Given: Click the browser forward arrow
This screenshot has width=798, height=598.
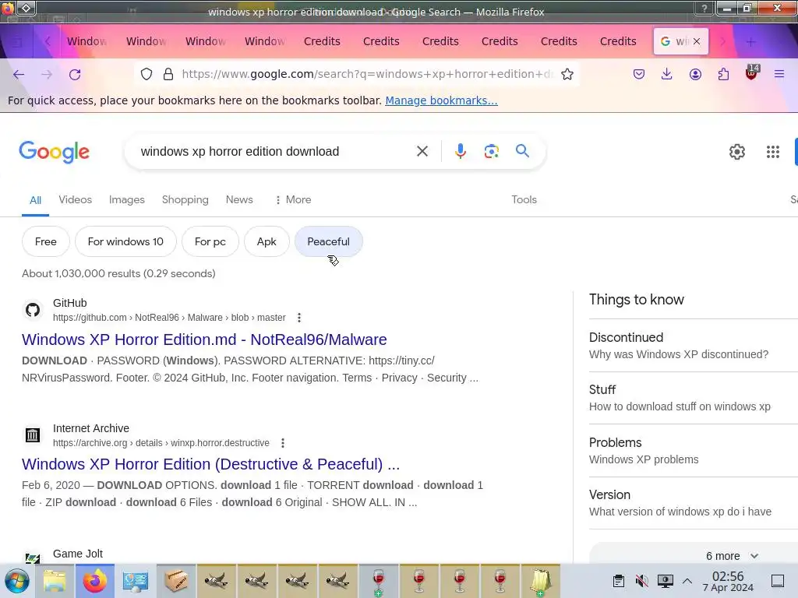Looking at the screenshot, I should [x=47, y=75].
